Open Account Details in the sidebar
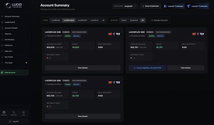 (x=11, y=28)
